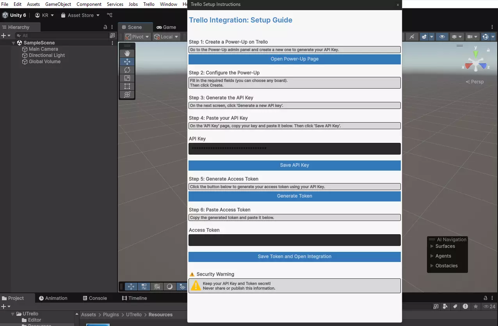Select the Rect tool
498x326 pixels.
[x=127, y=86]
